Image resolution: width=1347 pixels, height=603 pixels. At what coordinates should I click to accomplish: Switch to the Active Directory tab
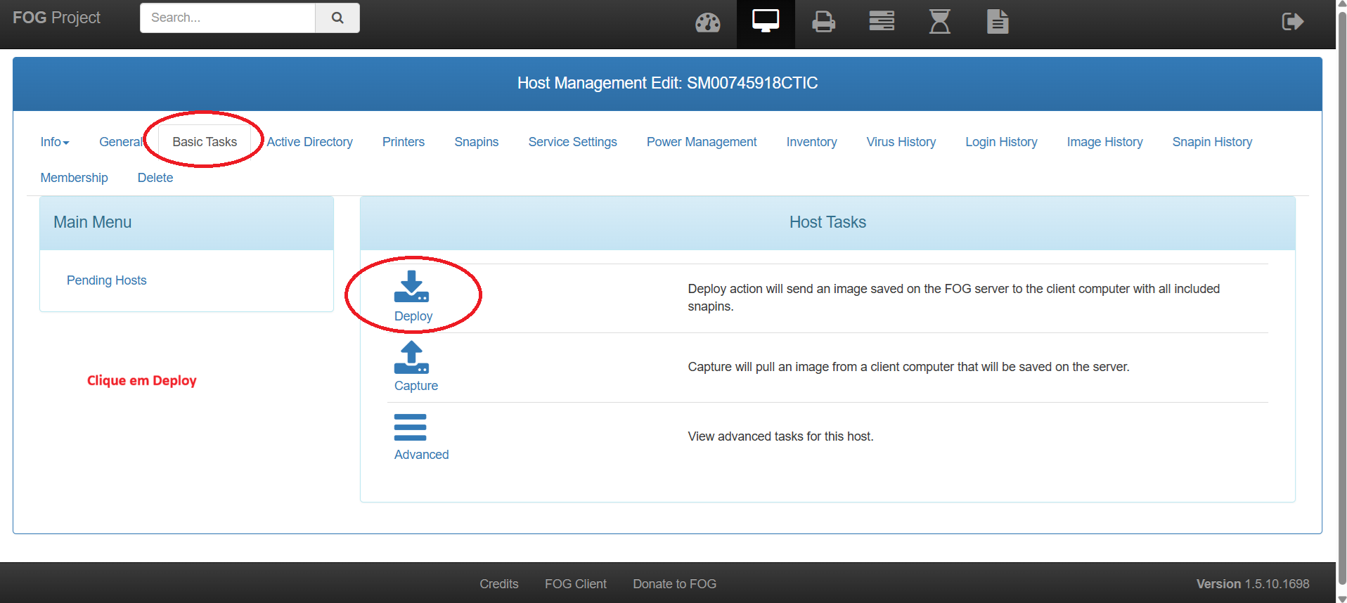(309, 142)
